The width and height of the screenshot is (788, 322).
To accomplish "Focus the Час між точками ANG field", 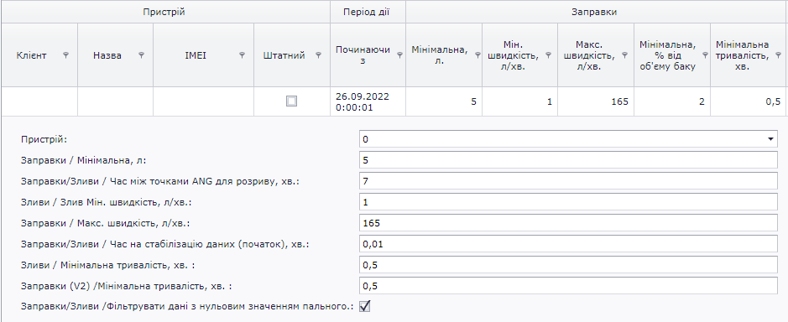I will pos(568,181).
